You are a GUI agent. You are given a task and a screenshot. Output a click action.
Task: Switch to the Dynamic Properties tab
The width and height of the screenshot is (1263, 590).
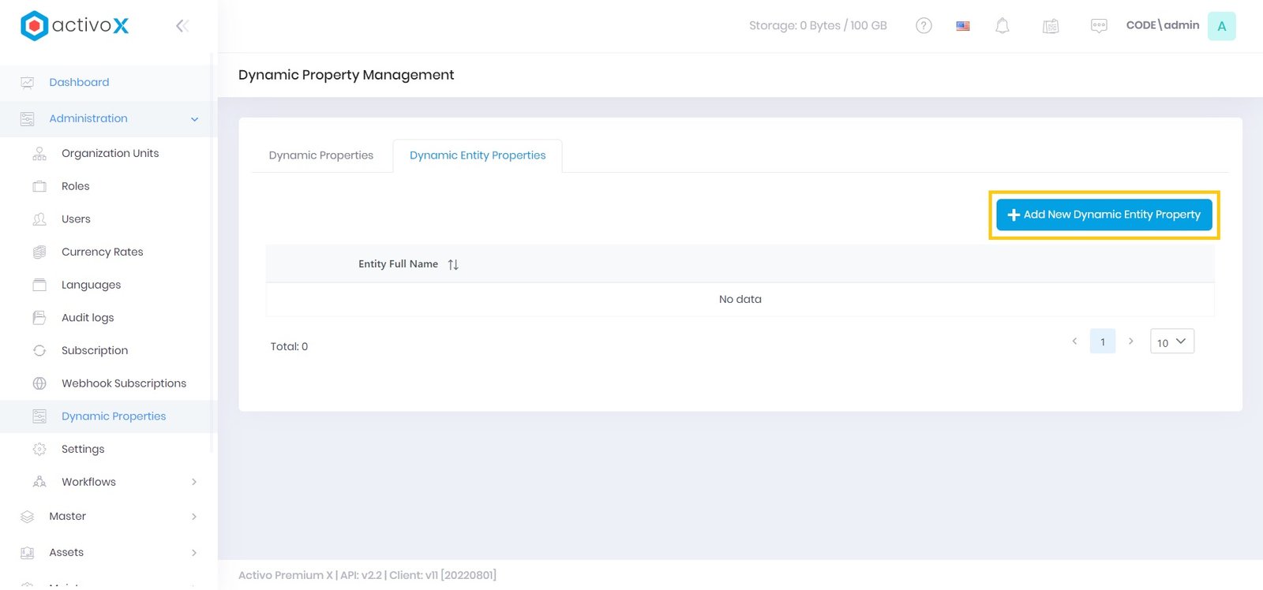click(x=320, y=155)
